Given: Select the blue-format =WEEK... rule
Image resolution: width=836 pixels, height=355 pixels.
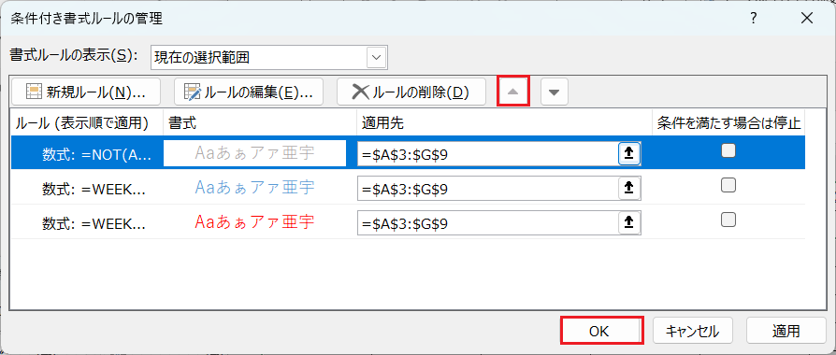Looking at the screenshot, I should 408,188.
